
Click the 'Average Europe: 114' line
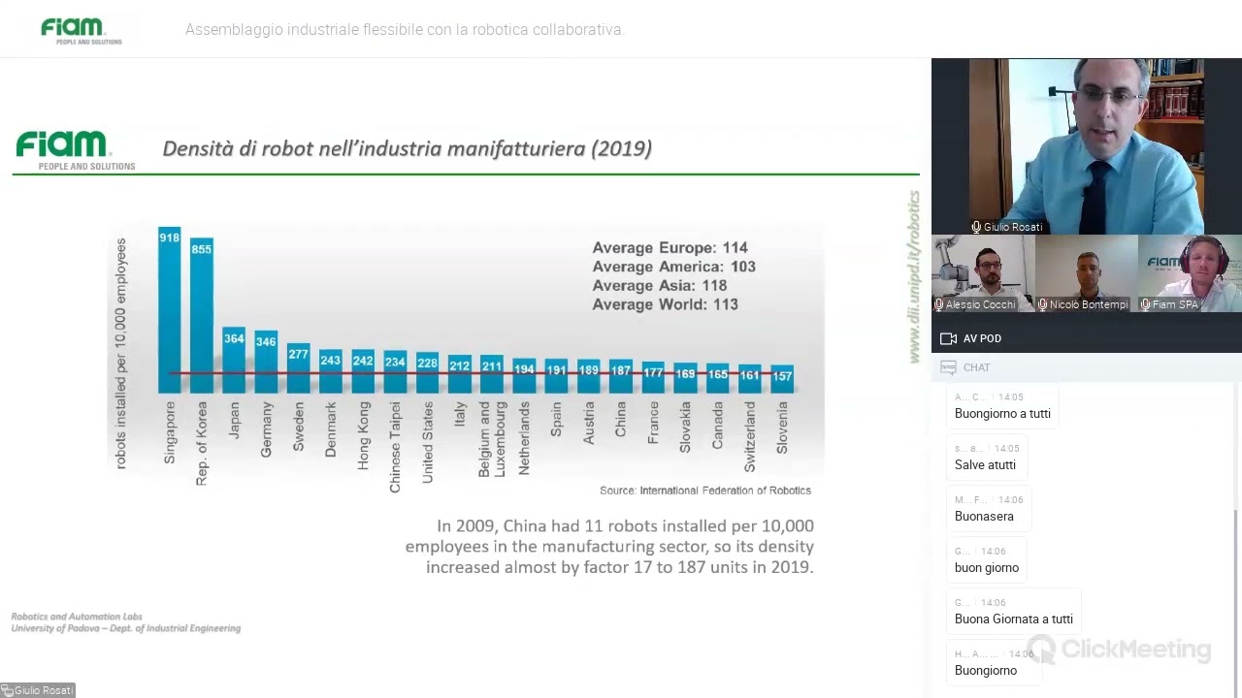pyautogui.click(x=670, y=248)
